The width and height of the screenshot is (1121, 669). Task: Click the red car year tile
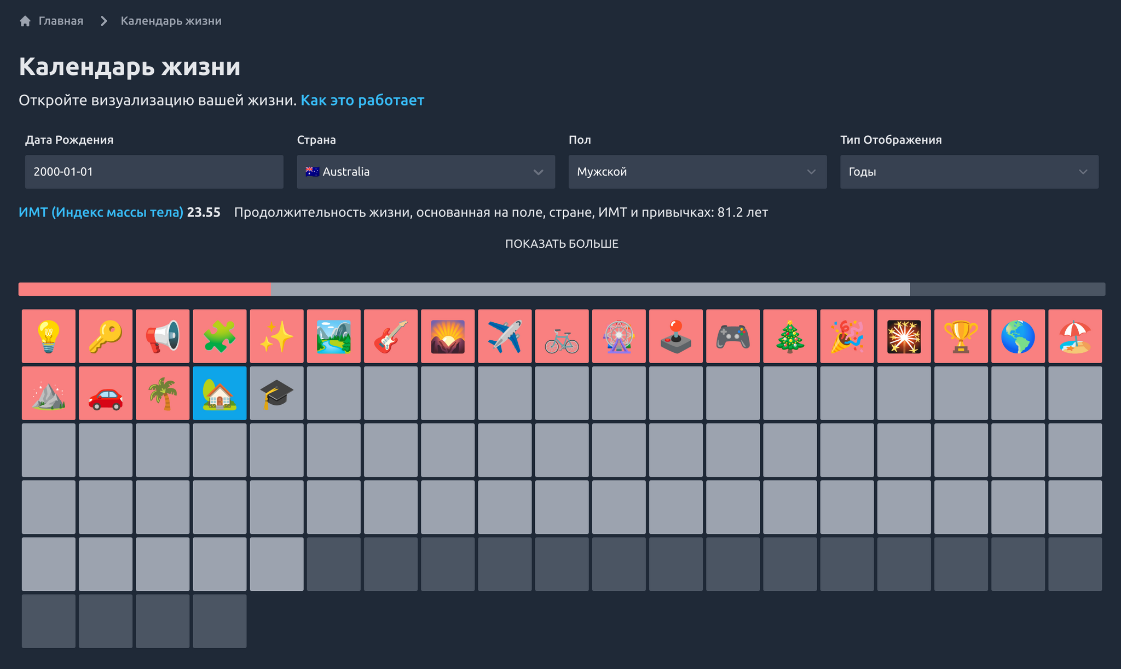106,393
